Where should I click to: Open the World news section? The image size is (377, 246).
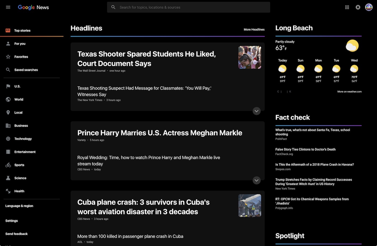(19, 99)
